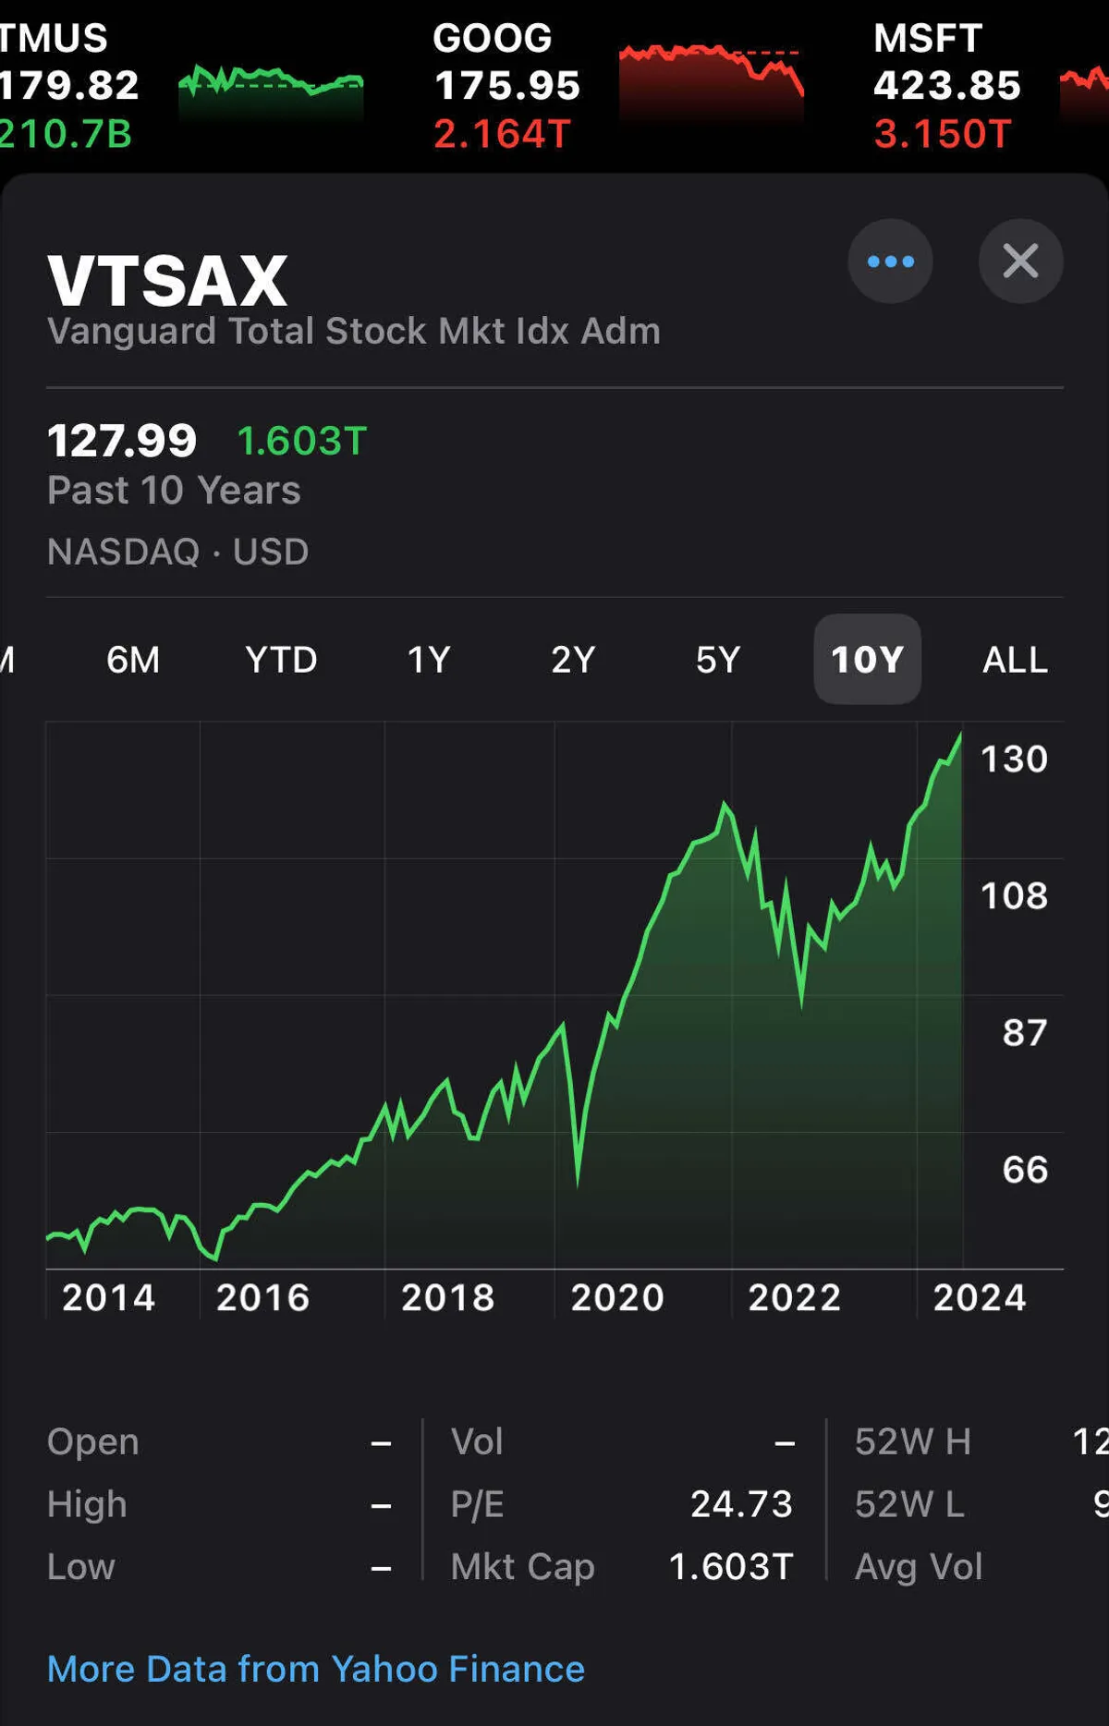
Task: Select the 1Y time range
Action: point(429,660)
